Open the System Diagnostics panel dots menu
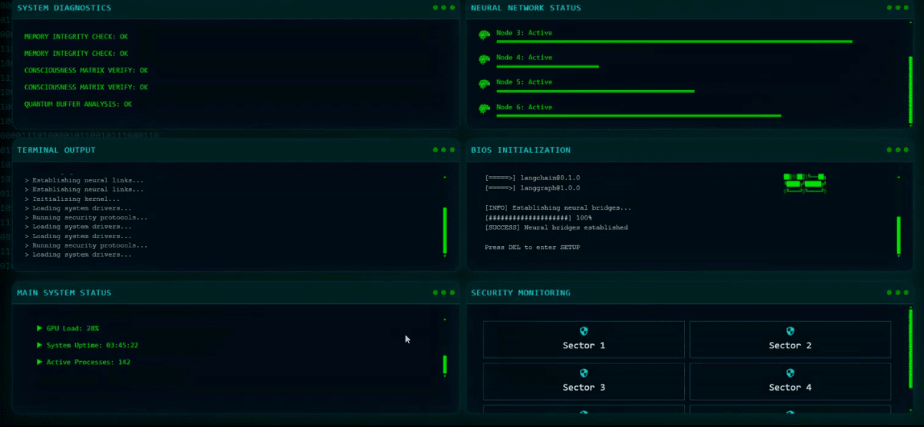Viewport: 924px width, 427px height. [x=443, y=8]
